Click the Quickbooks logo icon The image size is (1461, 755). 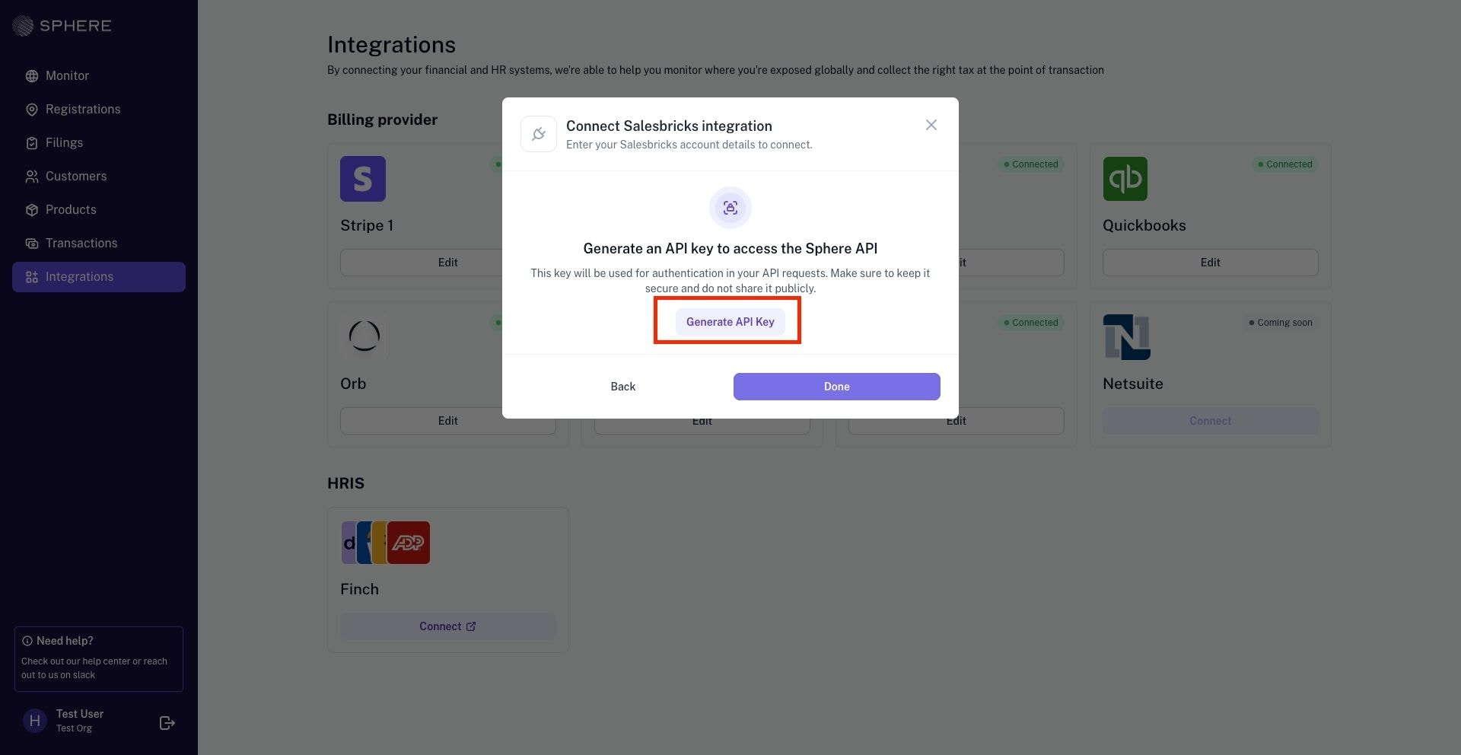(x=1125, y=179)
